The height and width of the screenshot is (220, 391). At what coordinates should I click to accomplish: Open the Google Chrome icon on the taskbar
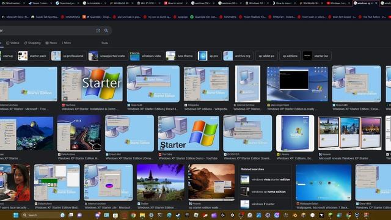pos(133,215)
